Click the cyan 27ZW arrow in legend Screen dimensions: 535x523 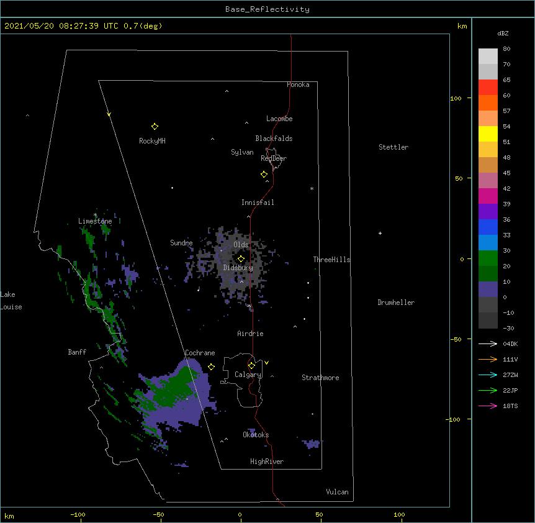488,375
